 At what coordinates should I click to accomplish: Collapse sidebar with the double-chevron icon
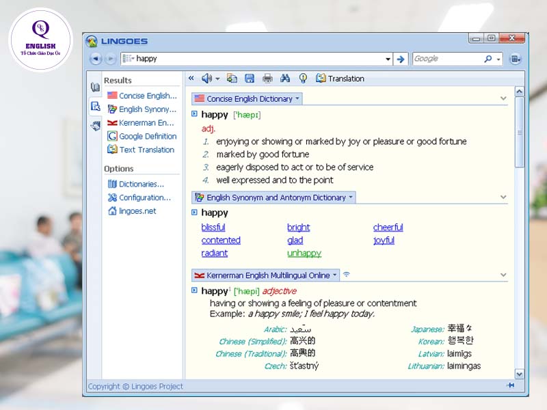pyautogui.click(x=191, y=78)
